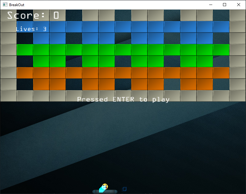Click a gray brick along the left wall
The height and width of the screenshot is (194, 246).
[x=8, y=61]
